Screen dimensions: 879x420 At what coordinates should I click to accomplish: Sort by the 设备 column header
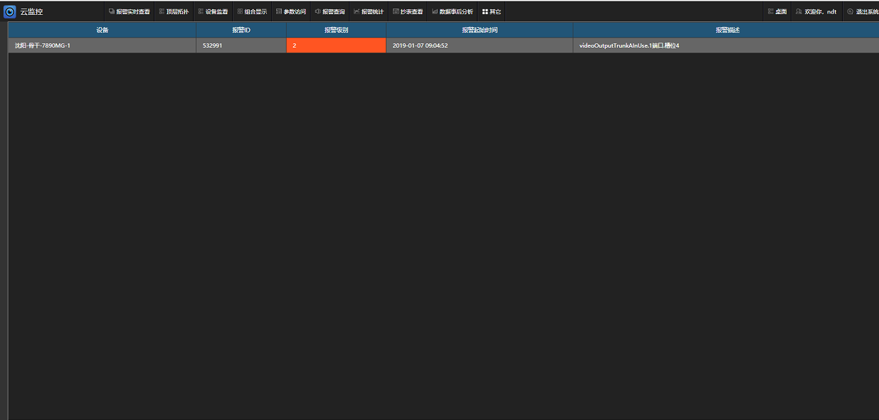[x=102, y=30]
